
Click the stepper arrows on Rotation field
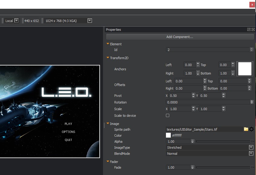coord(252,102)
